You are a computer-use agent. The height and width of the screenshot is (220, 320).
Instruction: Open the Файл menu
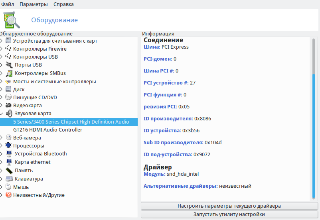coord(8,4)
